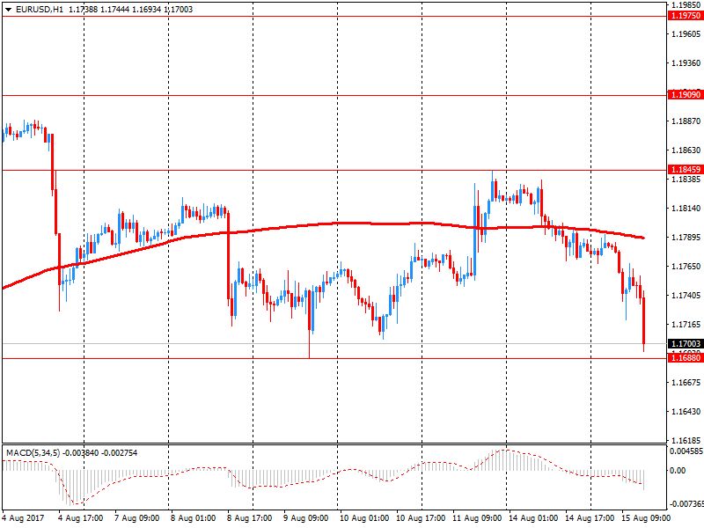Click the 1.18385 price axis value
The height and width of the screenshot is (528, 704).
[x=686, y=180]
